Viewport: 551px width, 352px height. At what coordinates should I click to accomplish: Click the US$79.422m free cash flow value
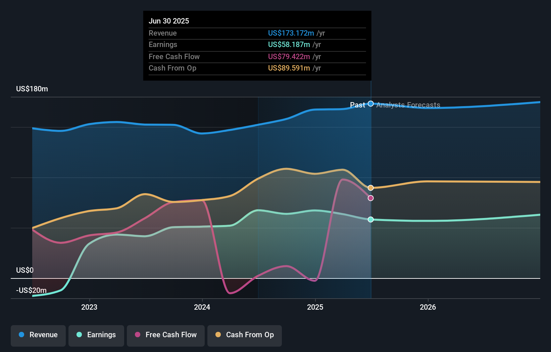coord(289,57)
